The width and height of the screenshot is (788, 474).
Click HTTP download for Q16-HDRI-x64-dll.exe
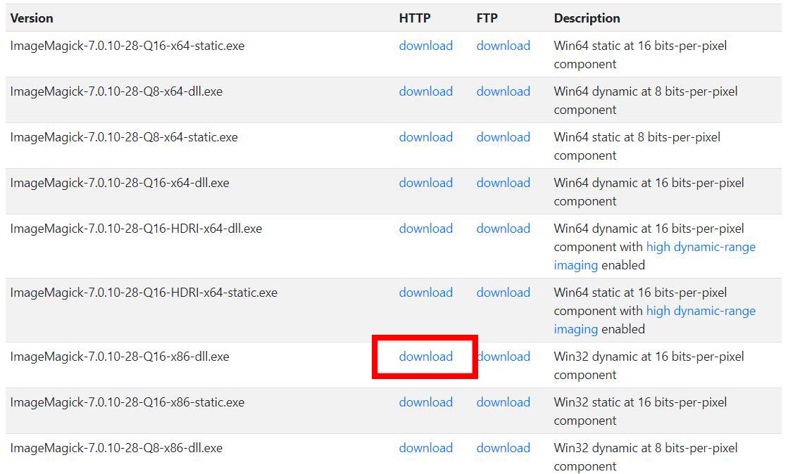425,229
